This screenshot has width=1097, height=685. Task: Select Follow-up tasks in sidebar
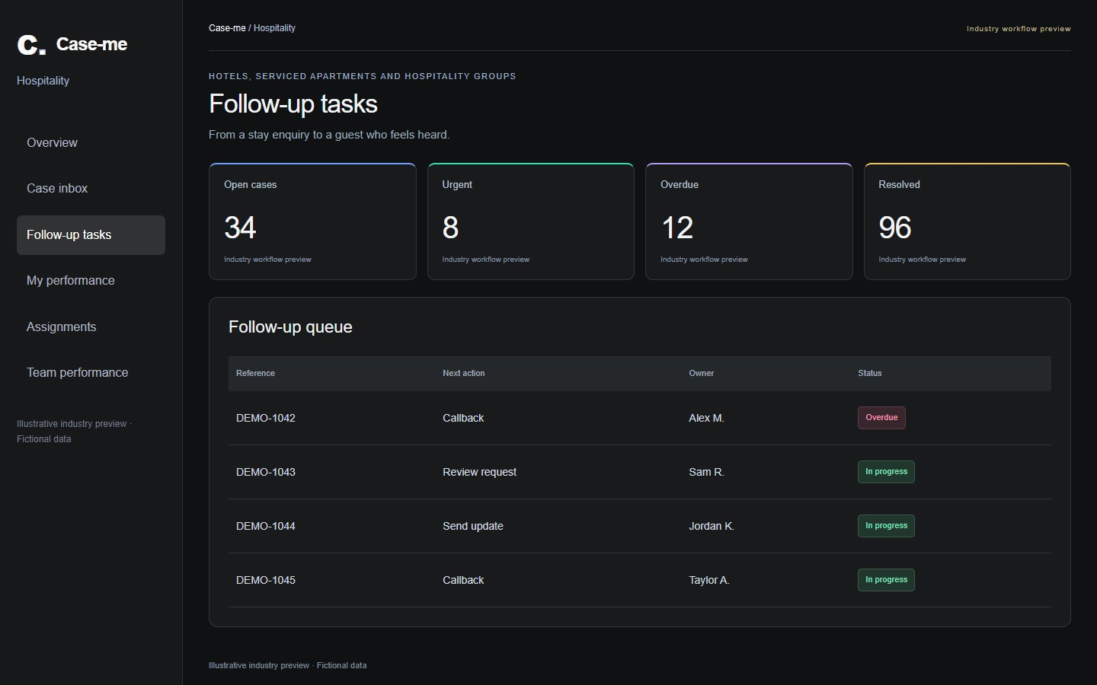(91, 235)
